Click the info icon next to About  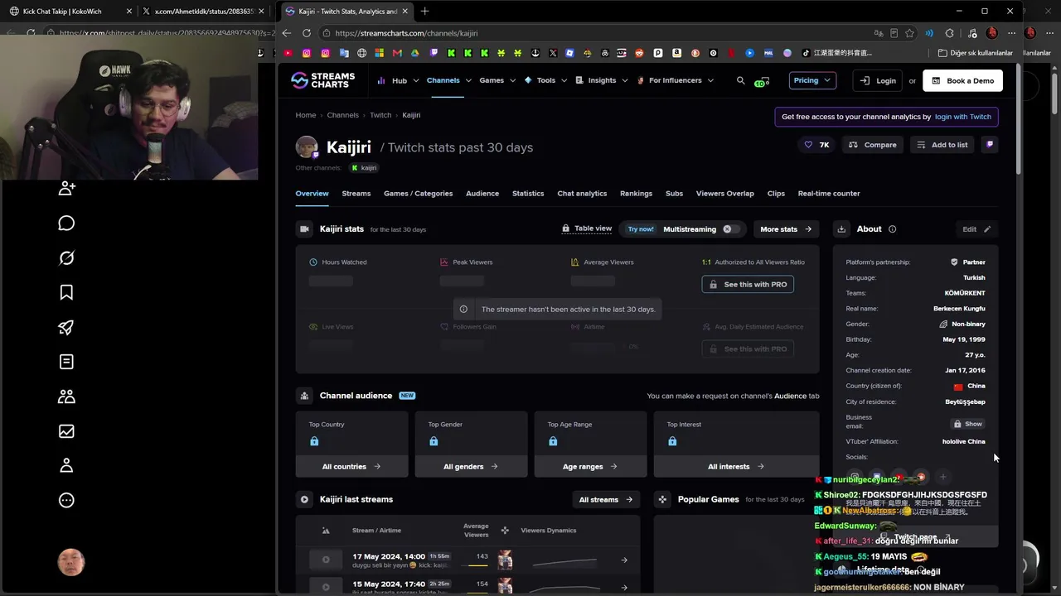(x=892, y=229)
